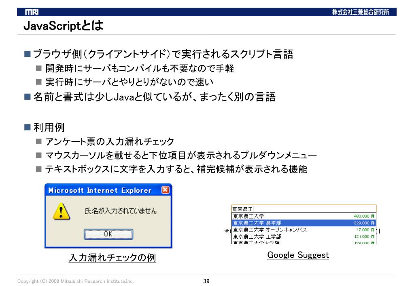Click the yellow warning exclamation icon
Screen dimensions: 414x286
pos(61,212)
